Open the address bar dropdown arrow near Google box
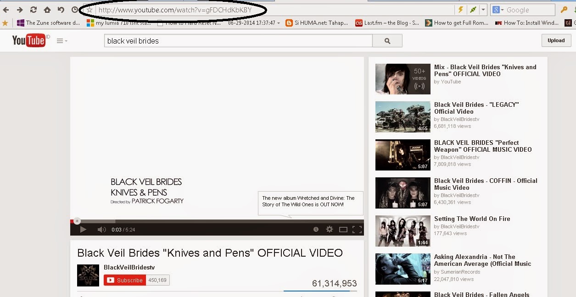This screenshot has width=576, height=297. [483, 10]
